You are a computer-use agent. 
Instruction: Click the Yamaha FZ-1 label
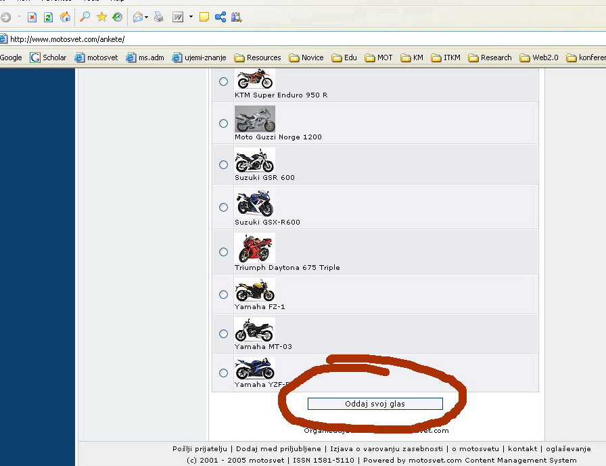click(260, 307)
